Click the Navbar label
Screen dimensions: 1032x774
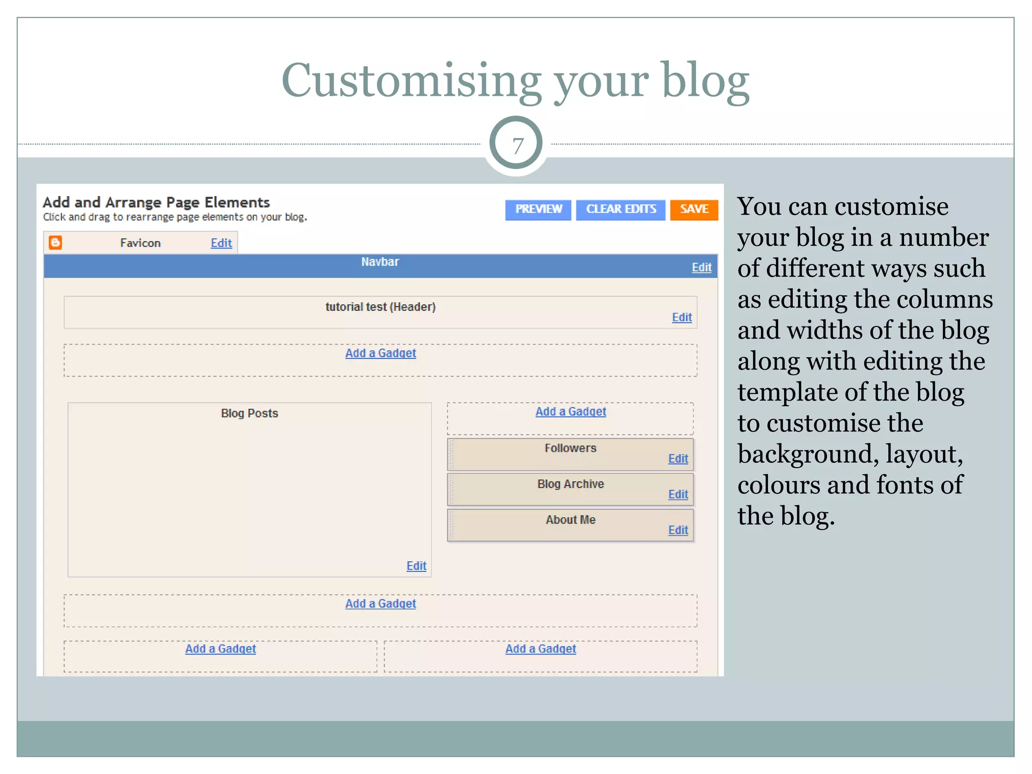tap(380, 262)
